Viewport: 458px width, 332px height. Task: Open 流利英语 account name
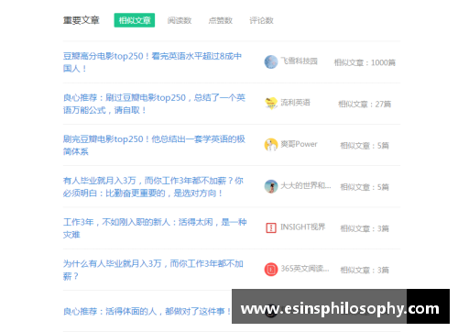point(295,103)
